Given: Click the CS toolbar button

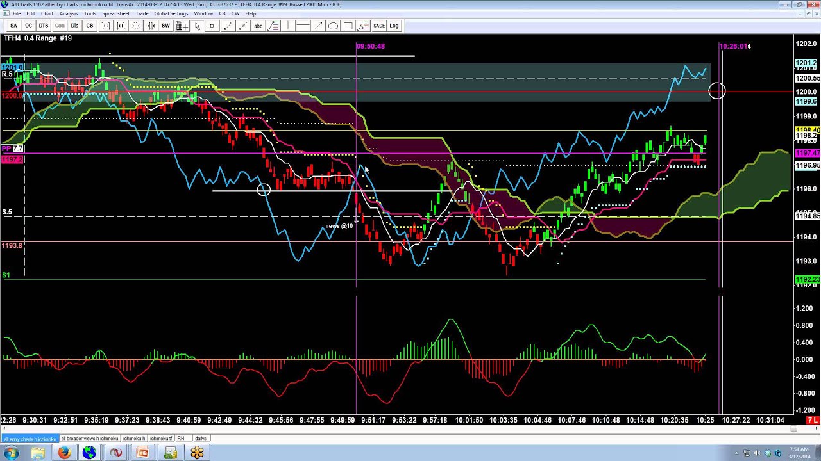Looking at the screenshot, I should (90, 26).
